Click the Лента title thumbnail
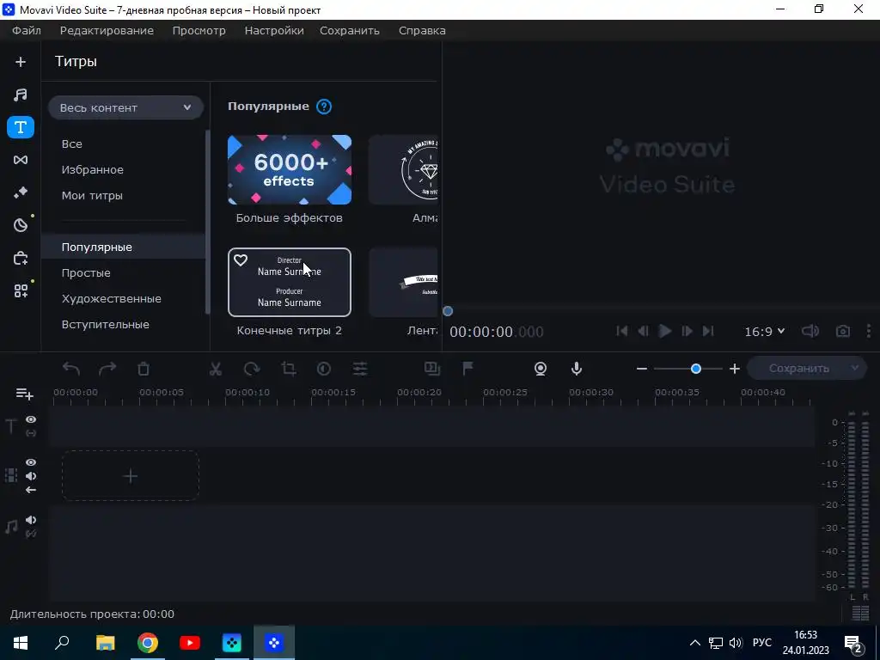The width and height of the screenshot is (880, 660). 404,282
